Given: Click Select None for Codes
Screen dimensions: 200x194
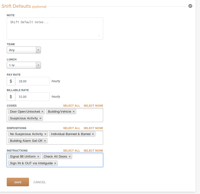Looking at the screenshot, I should 93,106.
